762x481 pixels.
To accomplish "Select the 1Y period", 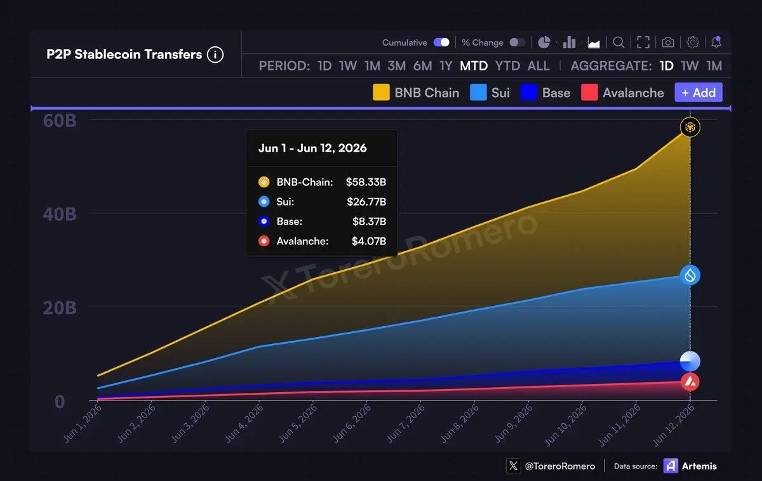I will pos(446,66).
